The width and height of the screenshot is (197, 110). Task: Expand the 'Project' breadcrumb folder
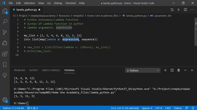click(x=23, y=16)
